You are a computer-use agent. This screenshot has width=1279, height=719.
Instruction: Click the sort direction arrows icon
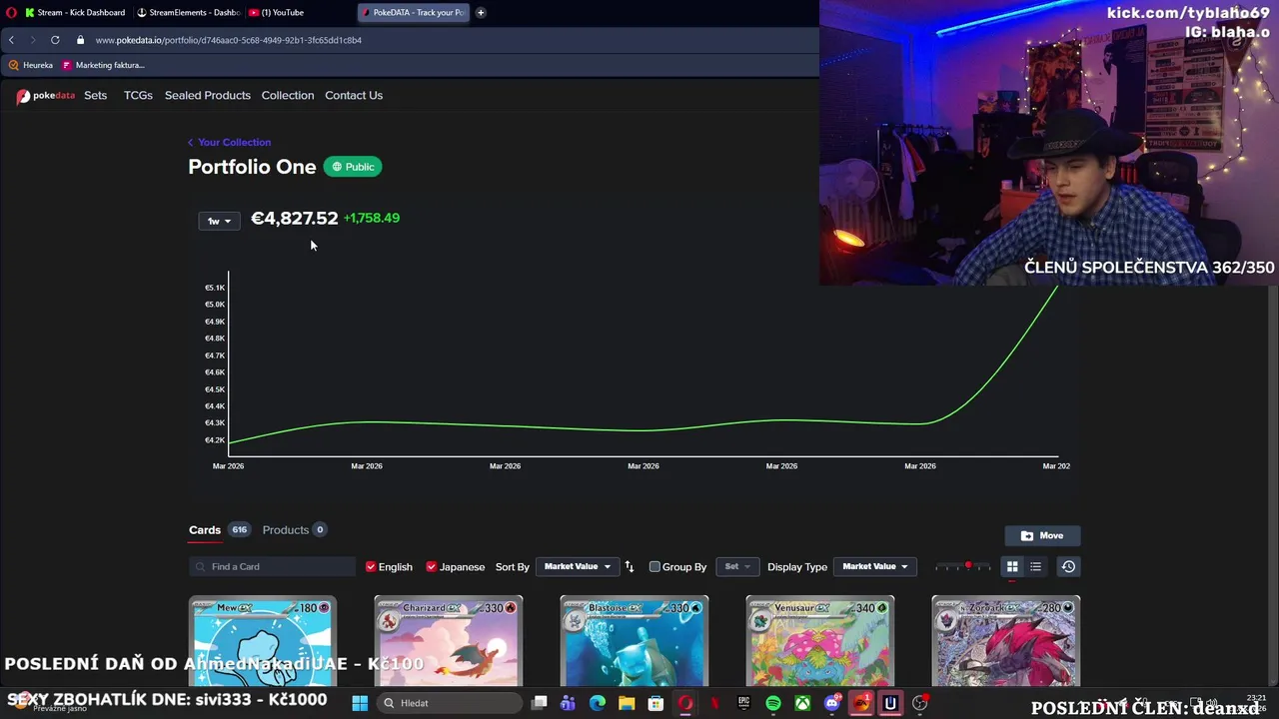pyautogui.click(x=629, y=567)
